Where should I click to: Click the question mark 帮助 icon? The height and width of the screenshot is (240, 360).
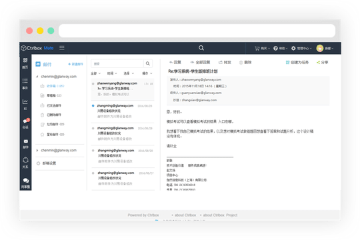275,49
